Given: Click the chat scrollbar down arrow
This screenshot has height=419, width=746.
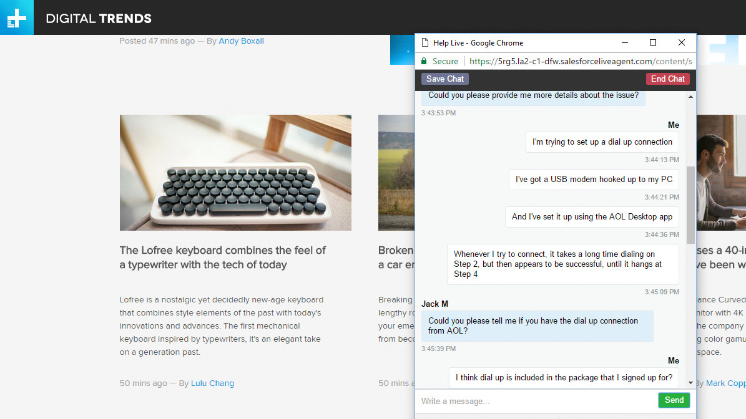Looking at the screenshot, I should tap(691, 383).
